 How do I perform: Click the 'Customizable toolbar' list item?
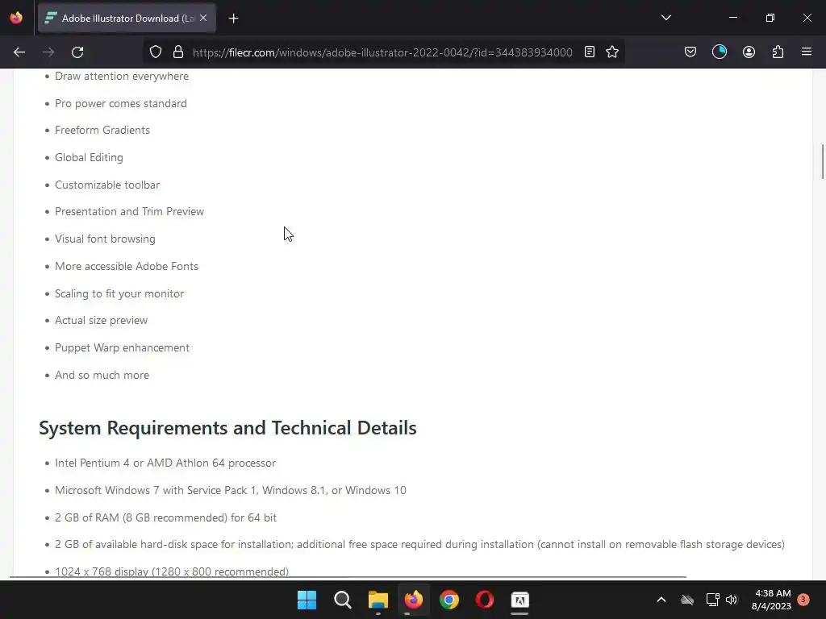[x=107, y=185]
